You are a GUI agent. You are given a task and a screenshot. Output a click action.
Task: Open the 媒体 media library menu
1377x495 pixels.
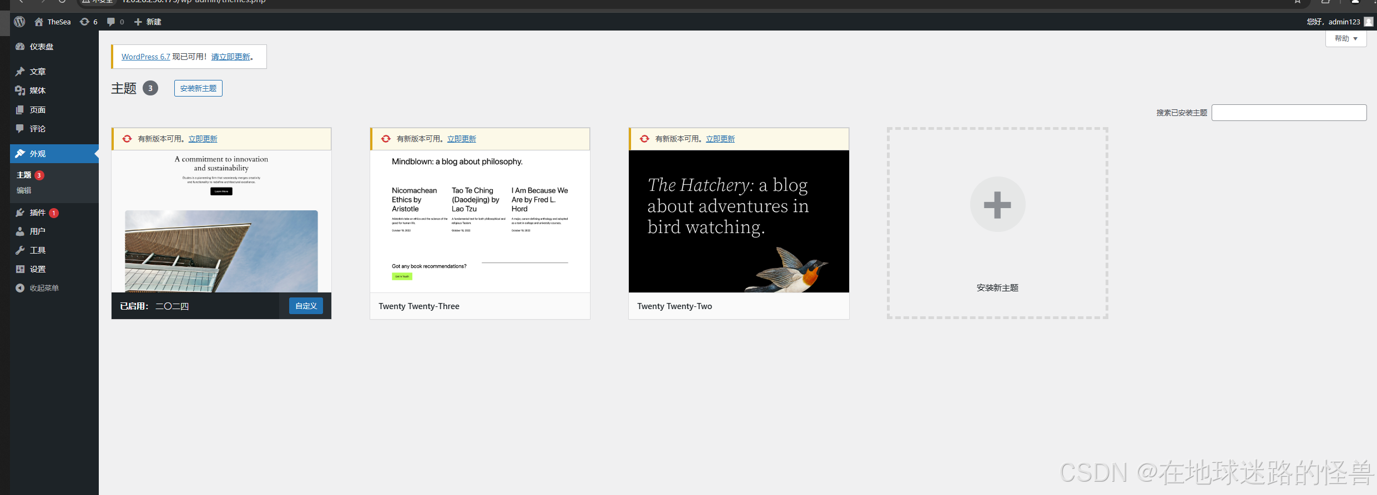pos(54,90)
